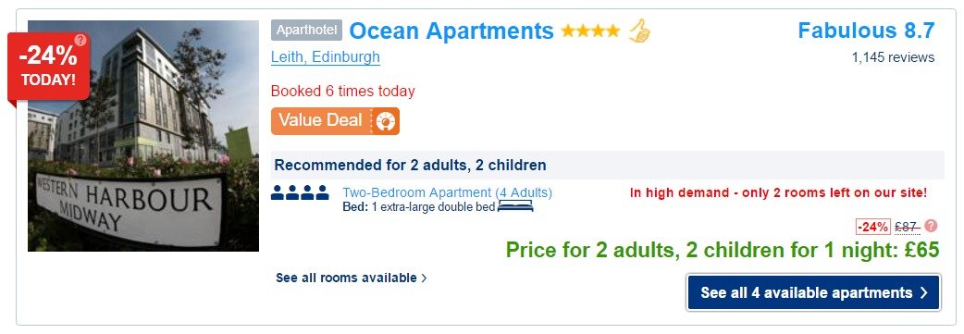
Task: Click the small -24% discount label near price
Action: point(873,227)
